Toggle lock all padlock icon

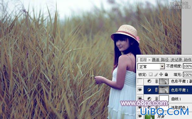pyautogui.click(x=166, y=74)
